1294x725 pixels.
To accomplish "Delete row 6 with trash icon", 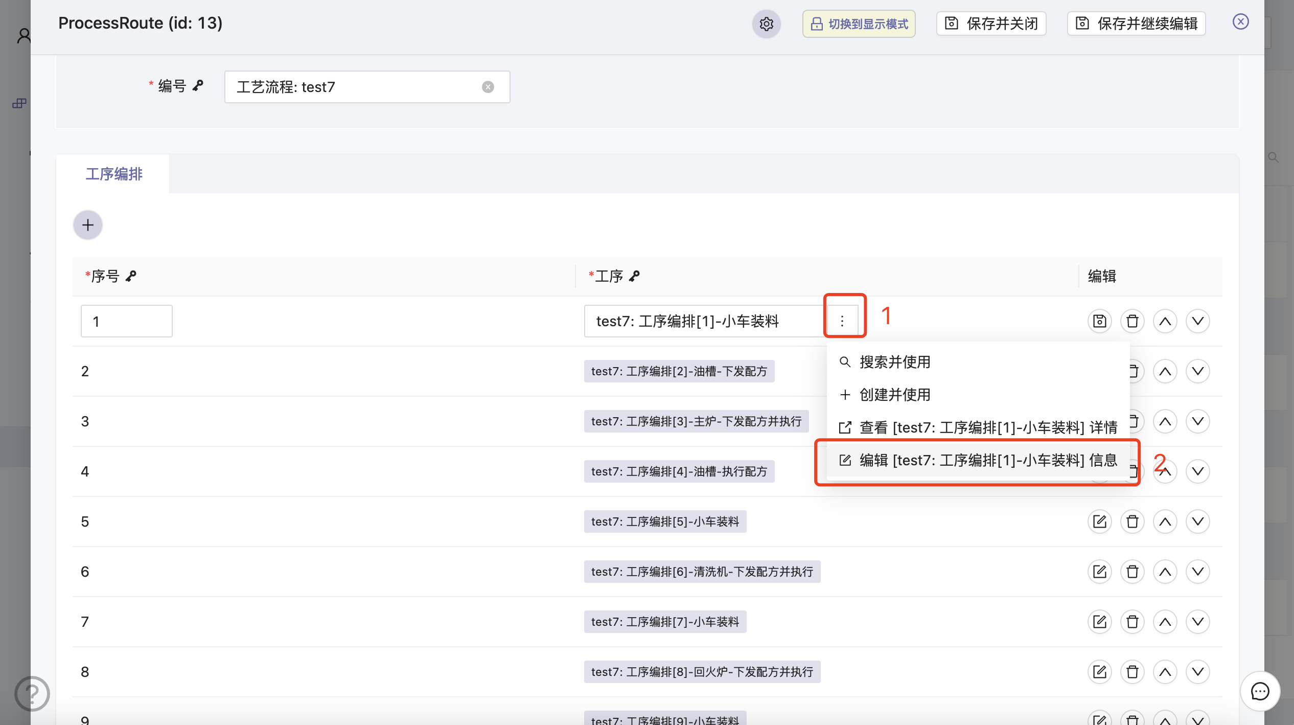I will pos(1132,572).
